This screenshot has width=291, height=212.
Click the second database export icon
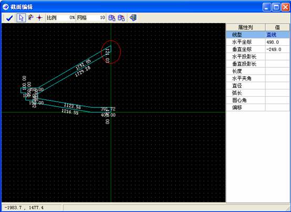121,18
